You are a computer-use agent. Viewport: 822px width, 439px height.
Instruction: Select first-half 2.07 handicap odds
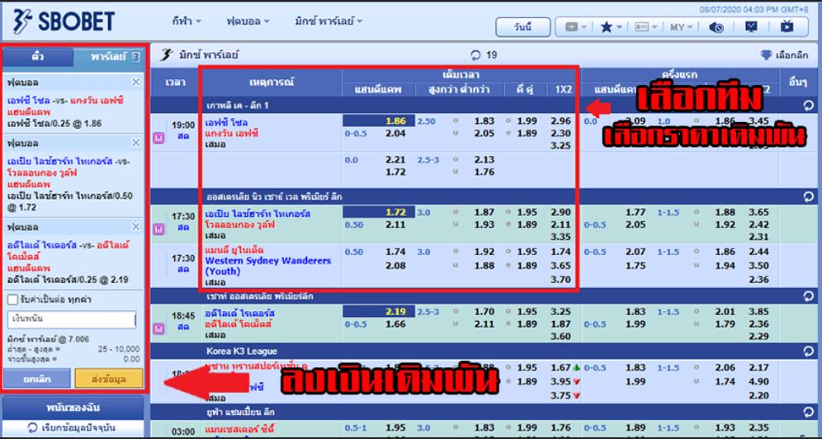(635, 252)
